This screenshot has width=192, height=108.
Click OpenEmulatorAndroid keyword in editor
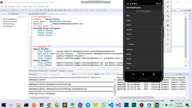(x=60, y=21)
